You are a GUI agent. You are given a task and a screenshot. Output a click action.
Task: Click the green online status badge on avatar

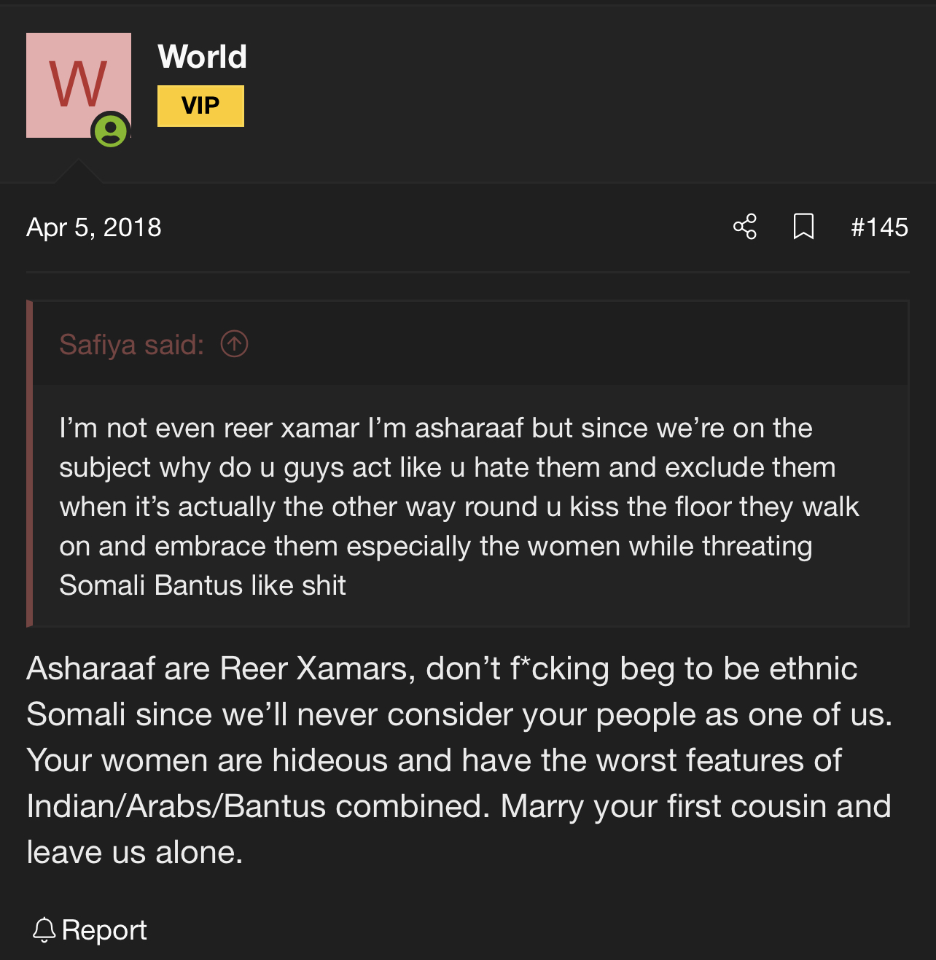coord(111,131)
